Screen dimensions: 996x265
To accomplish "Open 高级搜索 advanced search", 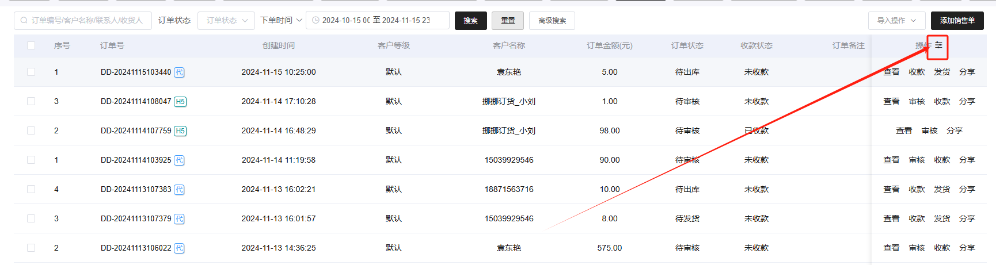I will coord(552,20).
